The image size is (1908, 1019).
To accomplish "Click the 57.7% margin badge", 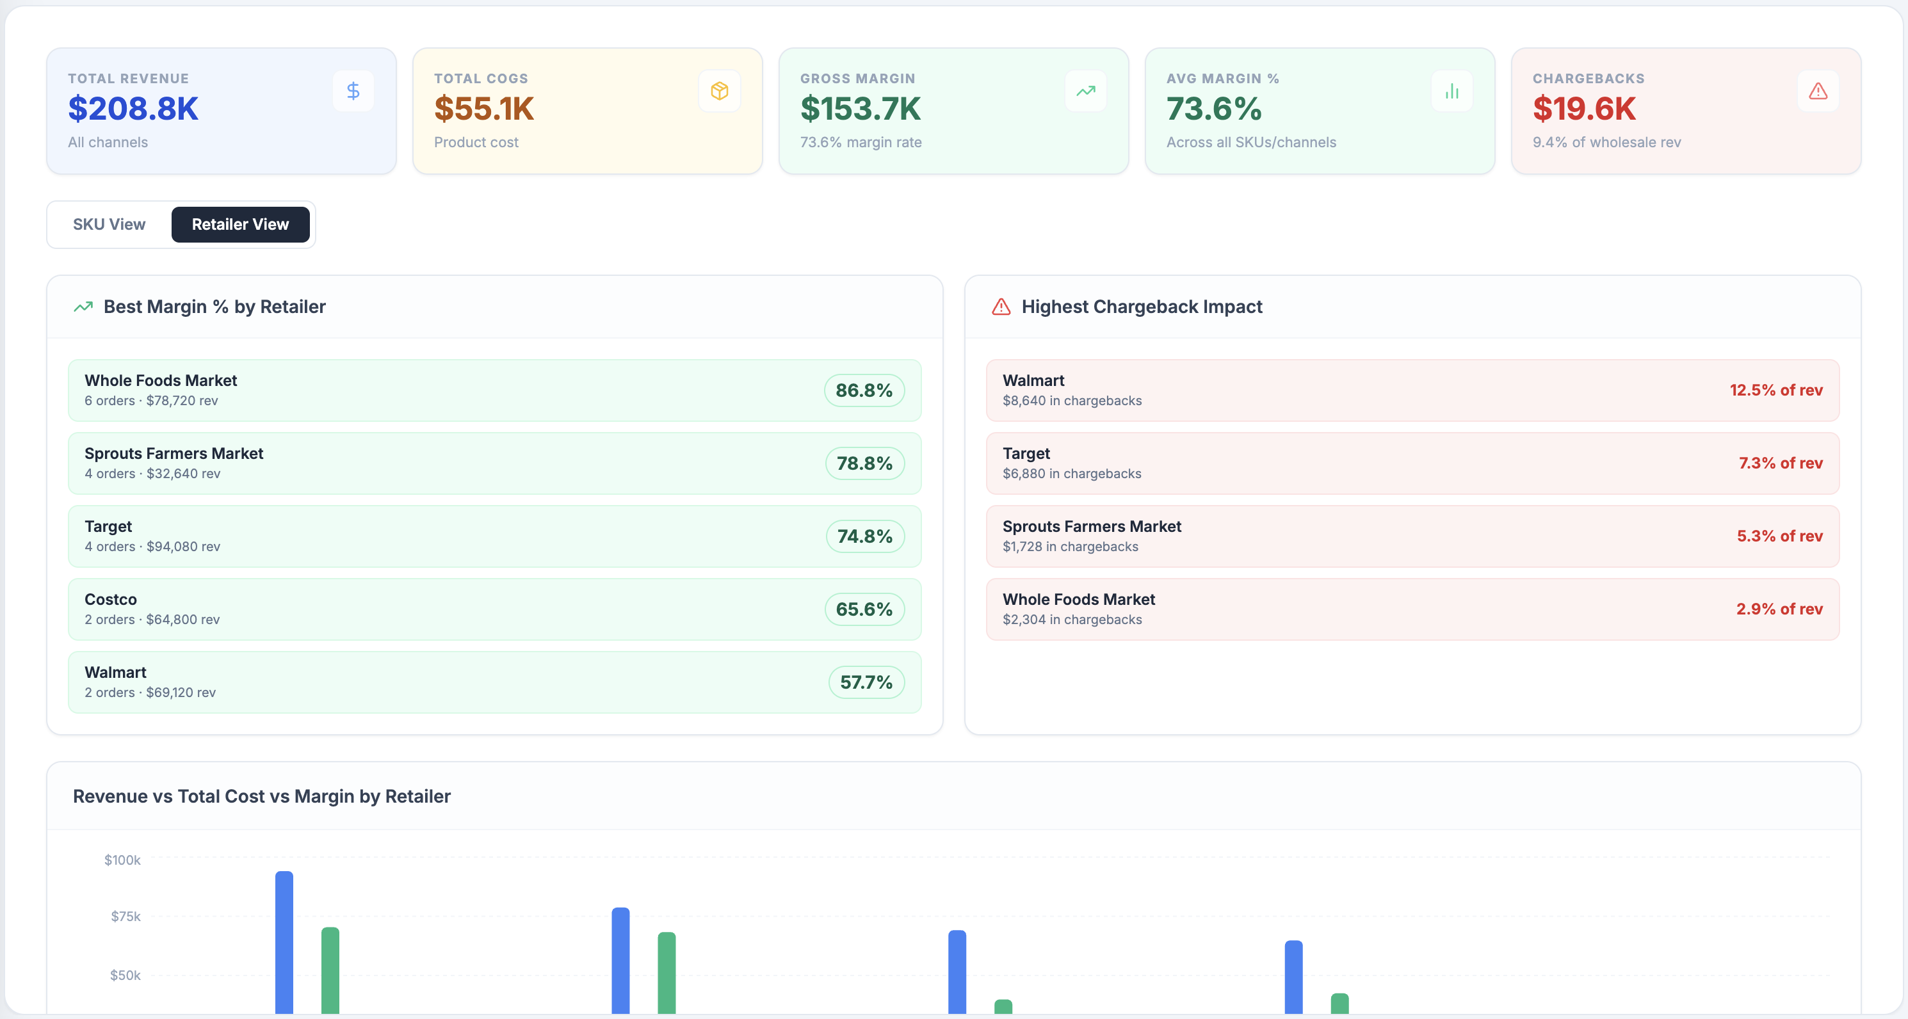I will pyautogui.click(x=866, y=682).
